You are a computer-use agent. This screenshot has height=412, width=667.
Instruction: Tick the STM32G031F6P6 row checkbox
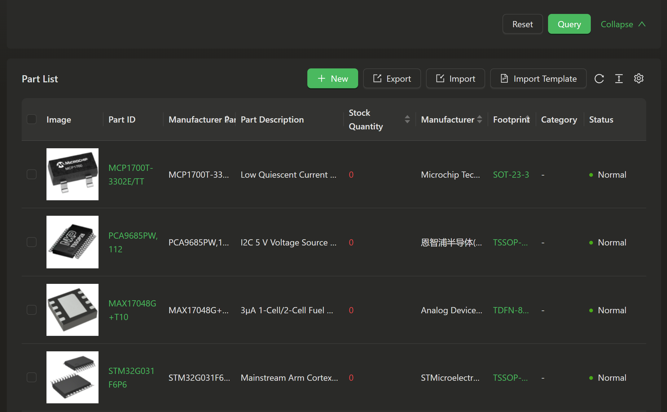[x=32, y=377]
